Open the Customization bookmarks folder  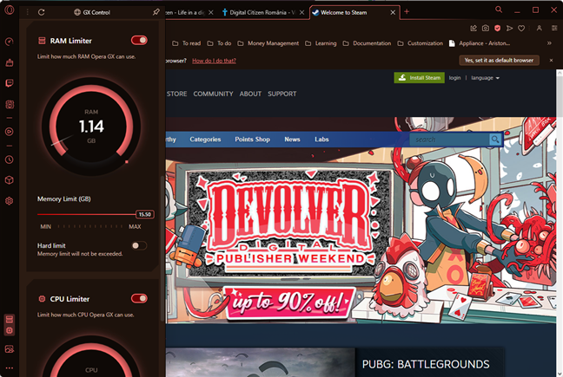click(x=421, y=43)
